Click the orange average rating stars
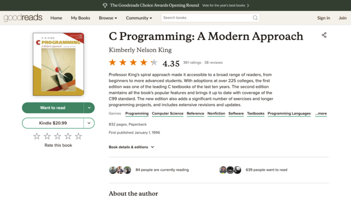Viewport: 351px width, 197px height. [133, 62]
